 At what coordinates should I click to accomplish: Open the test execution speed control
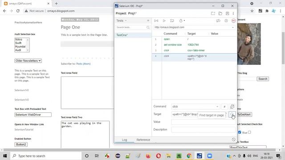[x=182, y=21]
